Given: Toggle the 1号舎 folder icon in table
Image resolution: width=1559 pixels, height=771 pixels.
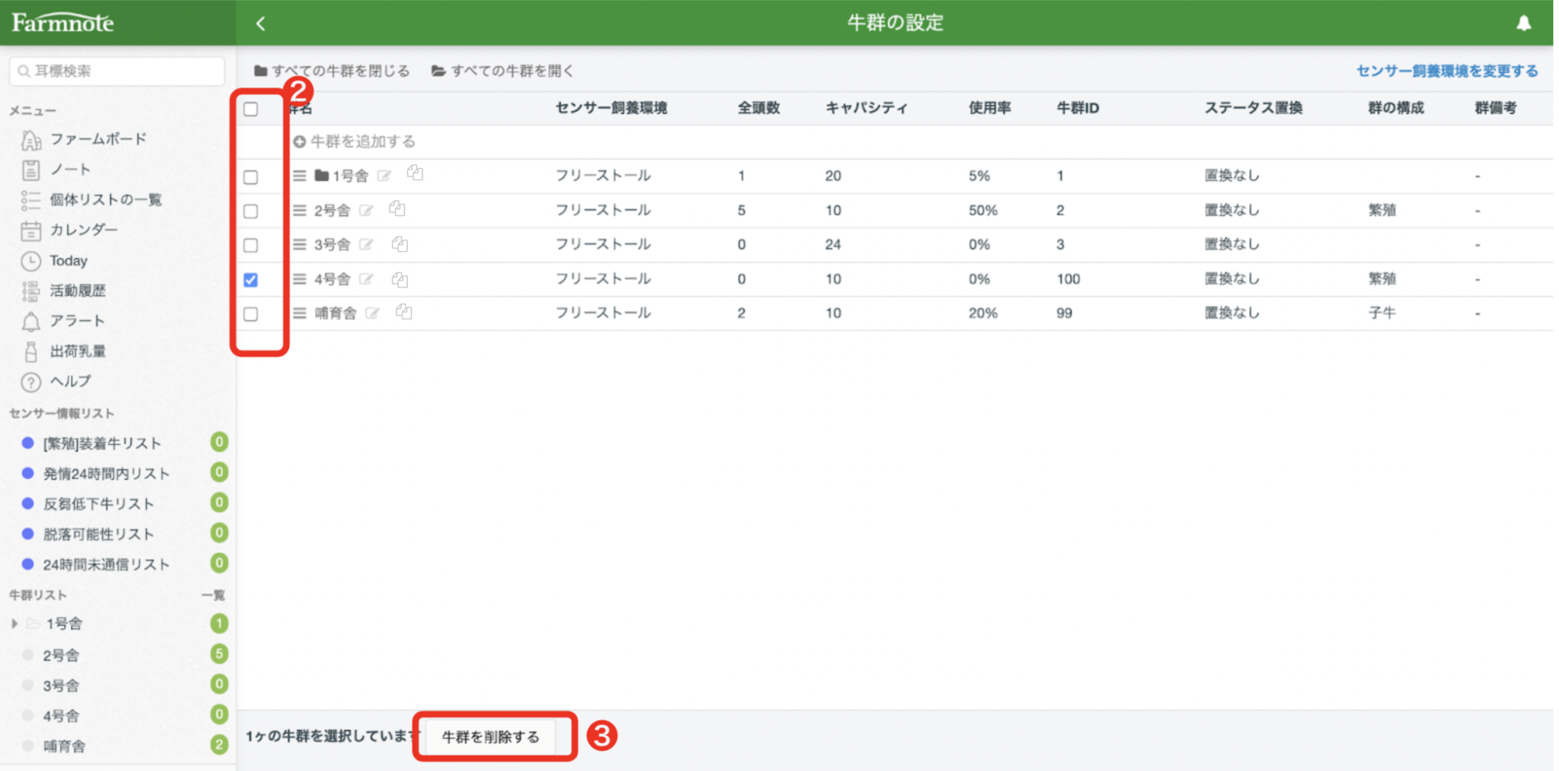Looking at the screenshot, I should (x=322, y=175).
